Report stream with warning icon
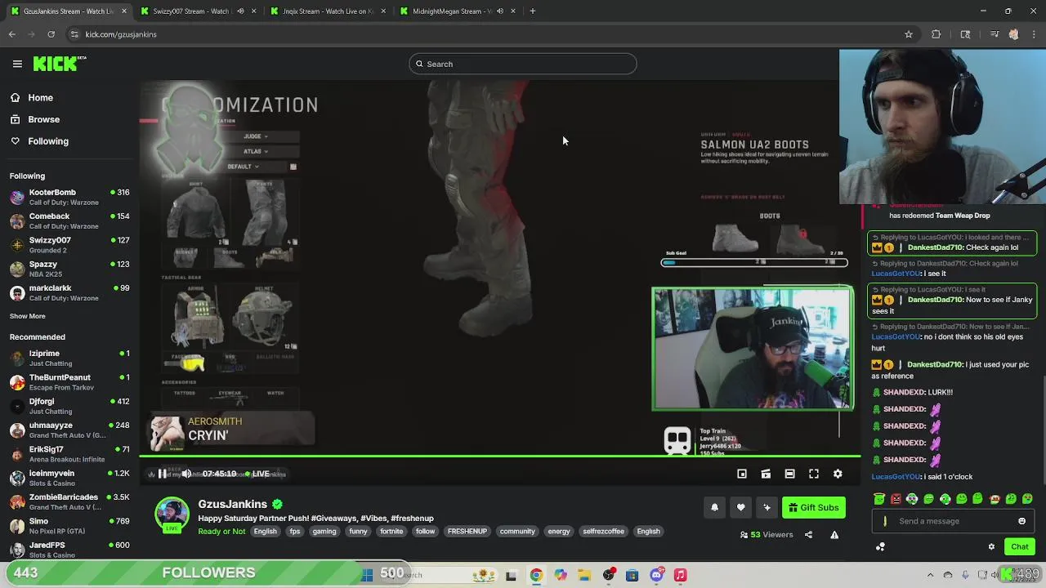 [x=834, y=535]
